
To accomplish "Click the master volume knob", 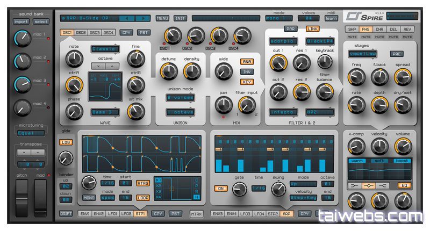I will 403,146.
